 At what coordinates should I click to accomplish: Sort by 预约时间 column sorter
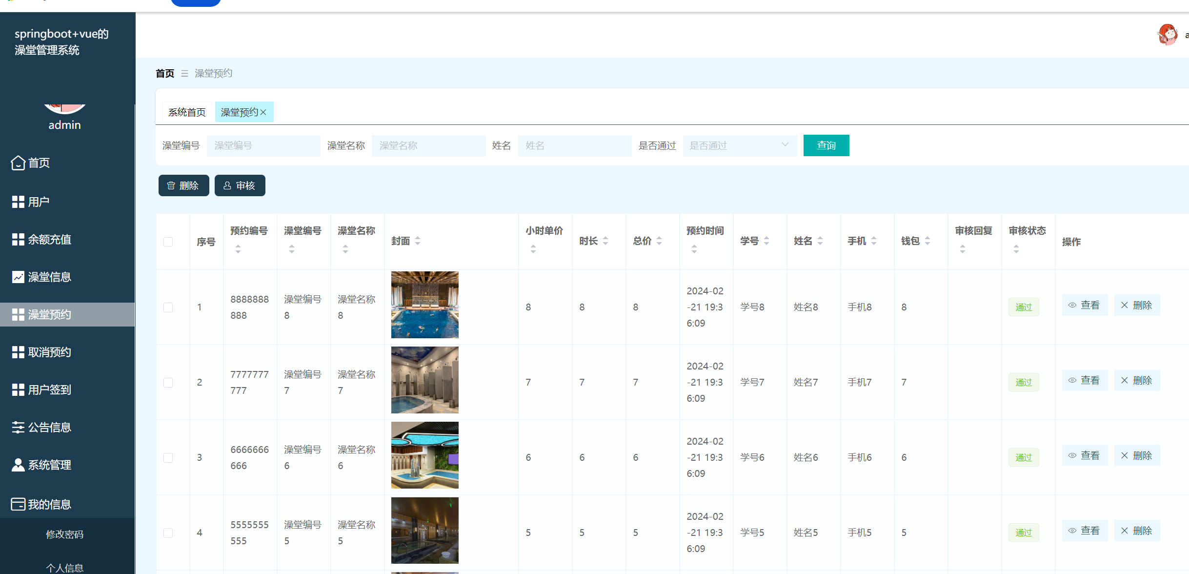(x=694, y=248)
